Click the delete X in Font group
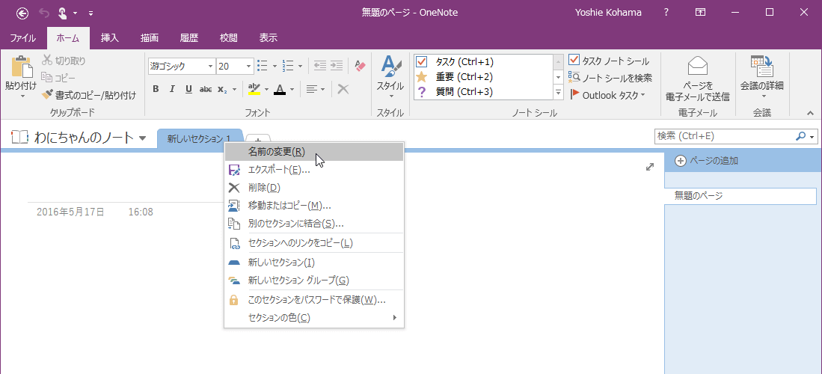 click(343, 89)
